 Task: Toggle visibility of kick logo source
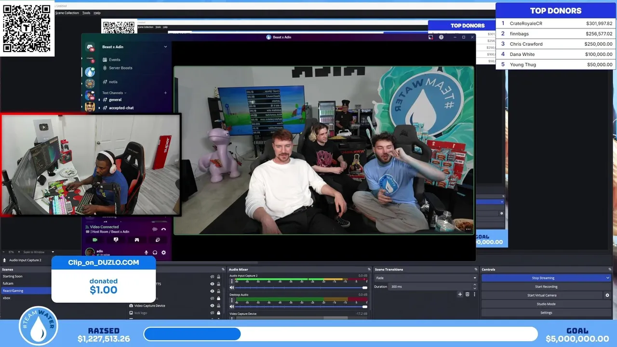[x=212, y=313]
